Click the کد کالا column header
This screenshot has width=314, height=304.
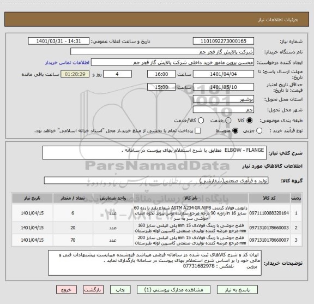269,198
